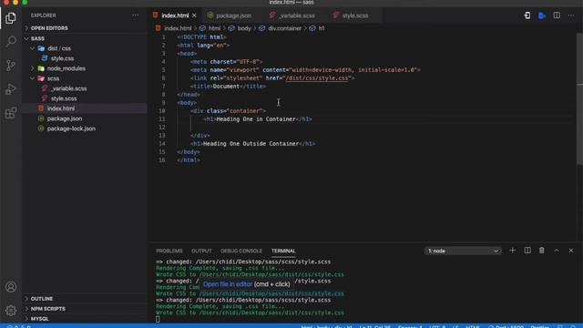Click the <title>Document</title> line
Image resolution: width=583 pixels, height=328 pixels.
[x=228, y=87]
